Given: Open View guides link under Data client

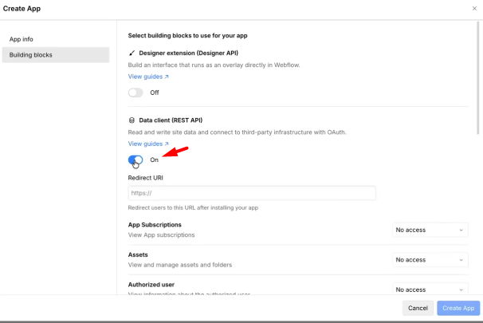Looking at the screenshot, I should [x=145, y=144].
